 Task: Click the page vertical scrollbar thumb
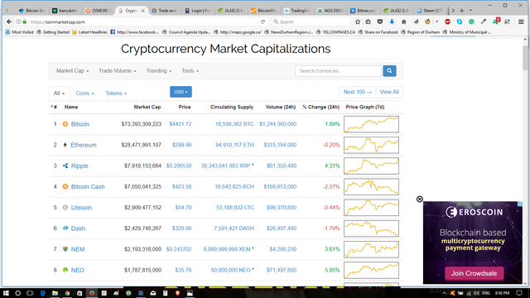(525, 57)
